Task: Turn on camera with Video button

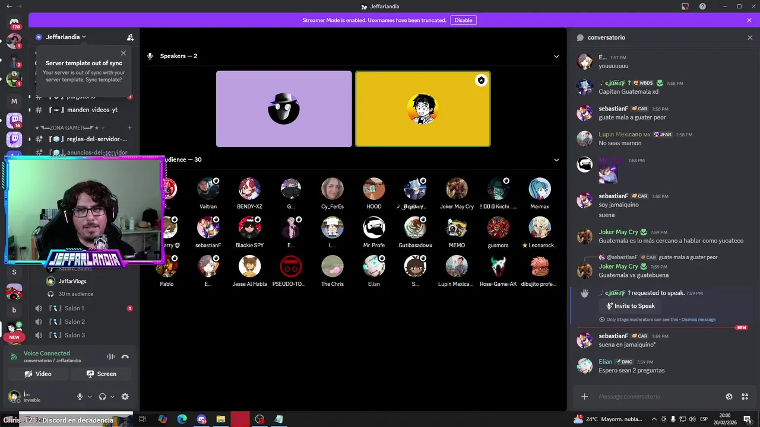Action: (38, 374)
